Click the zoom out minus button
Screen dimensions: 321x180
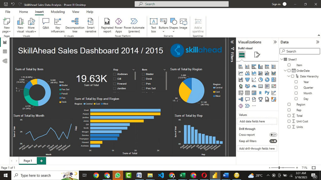point(270,168)
